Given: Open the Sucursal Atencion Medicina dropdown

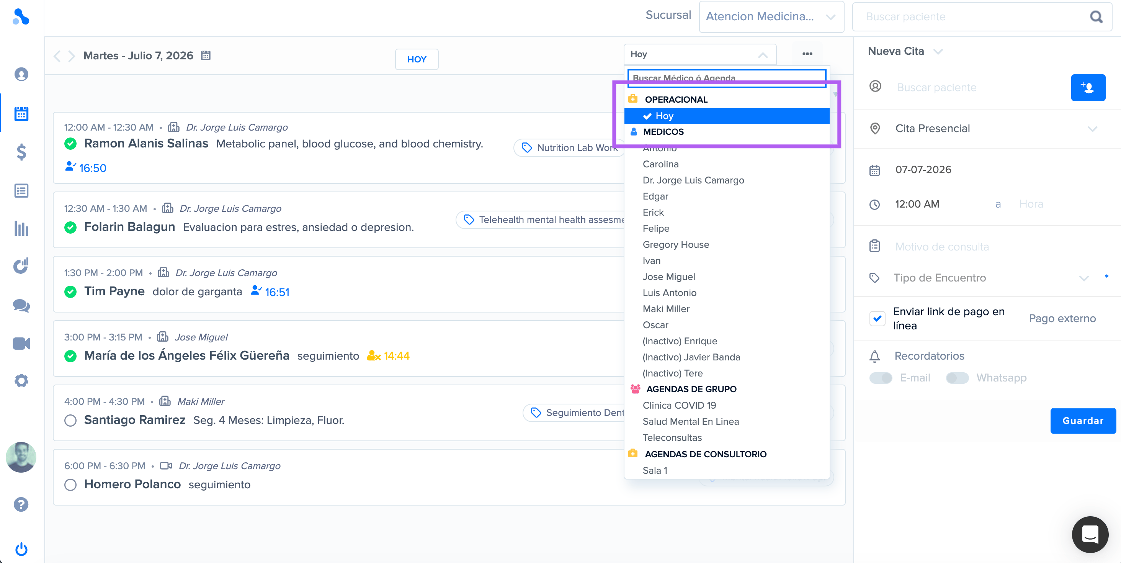Looking at the screenshot, I should click(x=771, y=16).
